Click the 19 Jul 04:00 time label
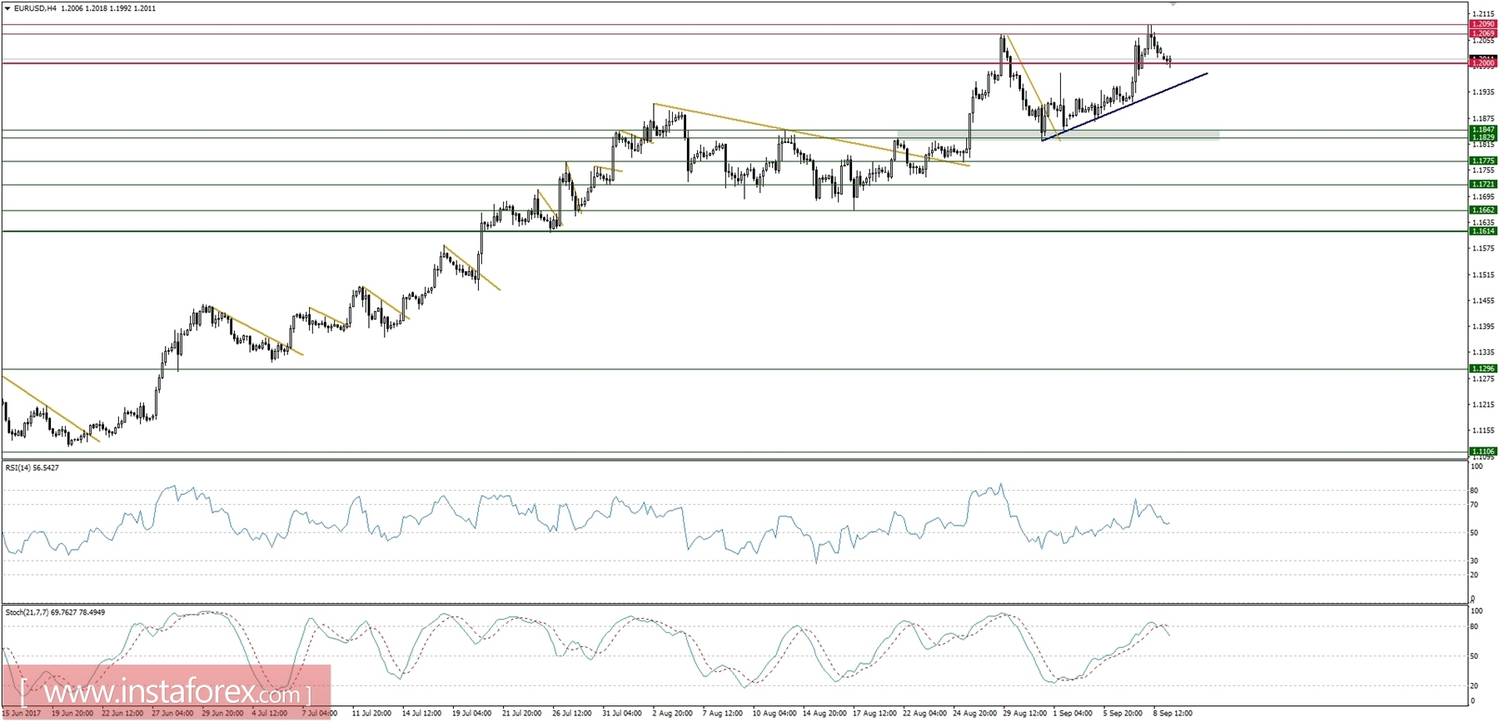This screenshot has width=1499, height=722. click(472, 713)
